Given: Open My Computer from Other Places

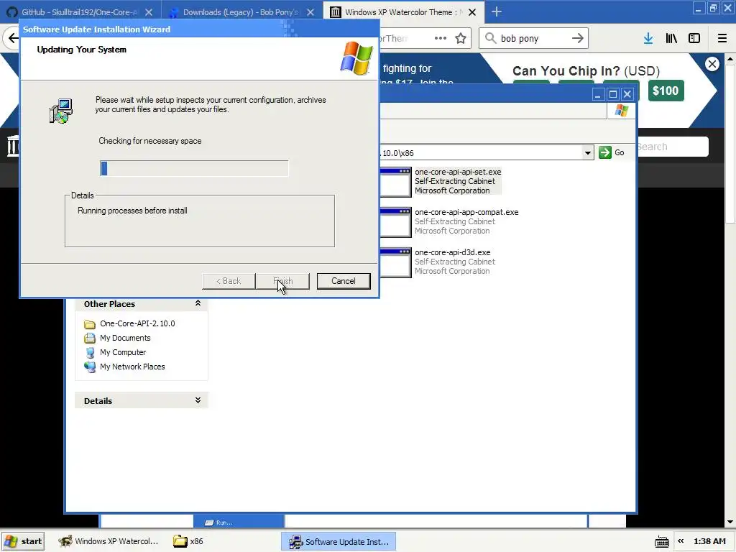Looking at the screenshot, I should click(x=123, y=352).
